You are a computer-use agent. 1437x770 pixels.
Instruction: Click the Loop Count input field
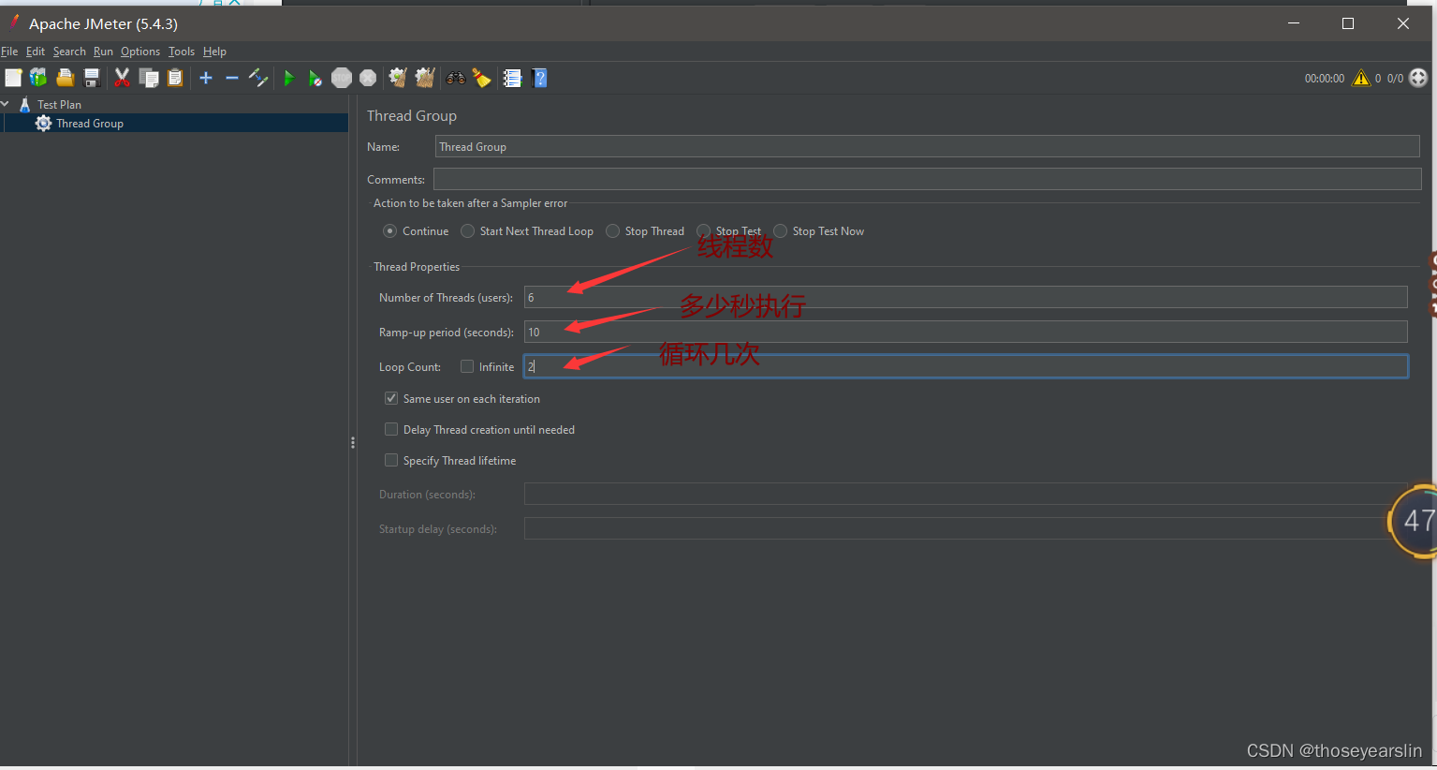965,366
